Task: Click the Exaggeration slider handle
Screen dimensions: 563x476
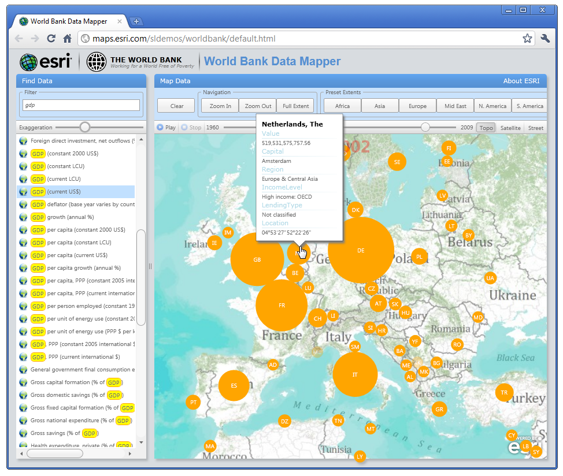Action: coord(85,127)
